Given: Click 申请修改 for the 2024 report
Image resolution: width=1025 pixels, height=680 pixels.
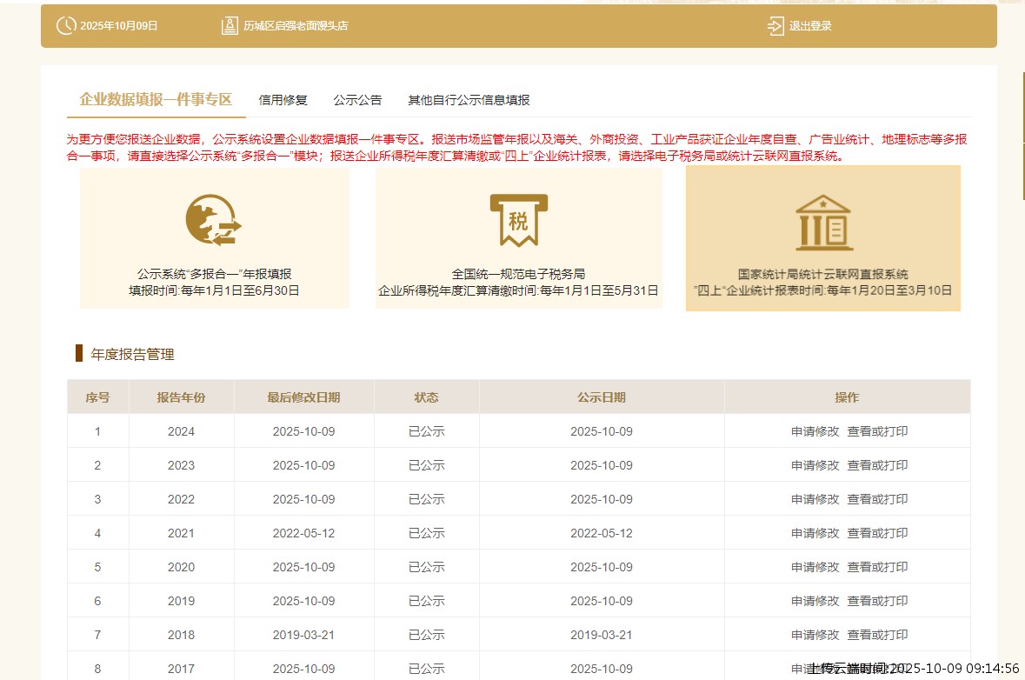Looking at the screenshot, I should (x=815, y=431).
